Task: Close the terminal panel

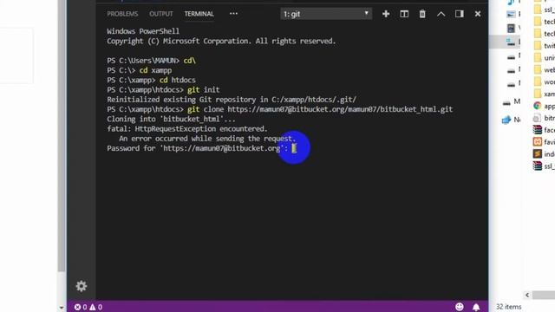Action: pyautogui.click(x=478, y=14)
